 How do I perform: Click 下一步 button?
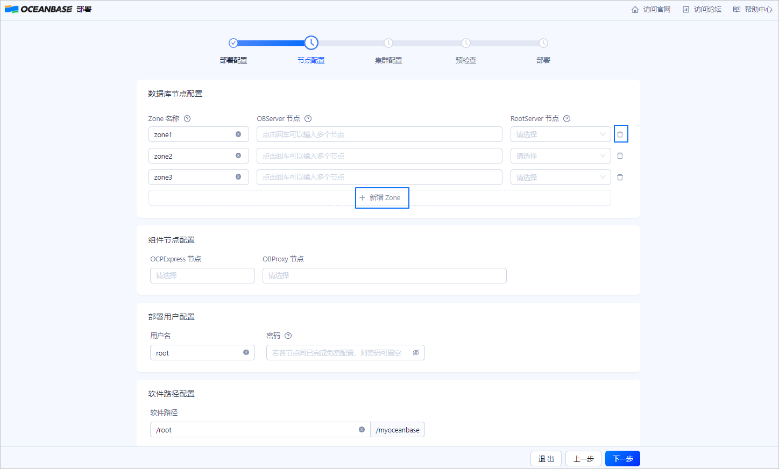click(622, 459)
